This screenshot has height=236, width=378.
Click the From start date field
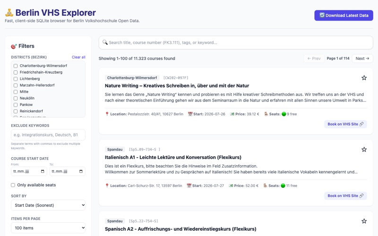tap(29, 171)
